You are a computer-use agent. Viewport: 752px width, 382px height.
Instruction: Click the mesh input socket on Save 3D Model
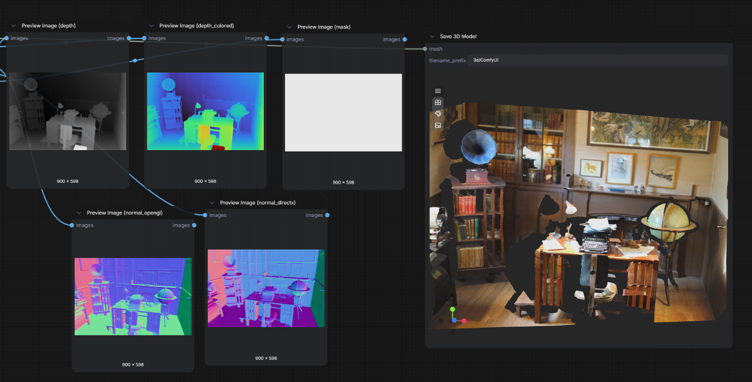pyautogui.click(x=425, y=49)
